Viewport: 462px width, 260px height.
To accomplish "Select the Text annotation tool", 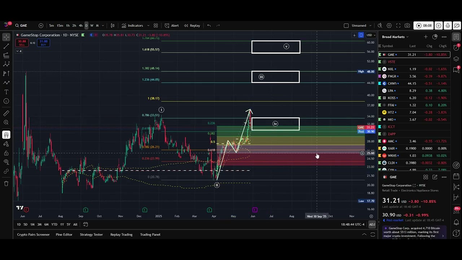I will [x=6, y=92].
